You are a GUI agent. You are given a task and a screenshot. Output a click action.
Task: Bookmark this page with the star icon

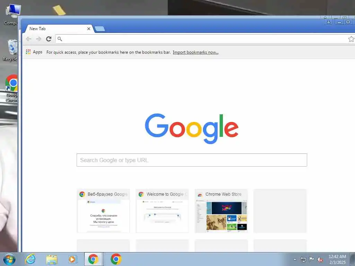(x=351, y=39)
